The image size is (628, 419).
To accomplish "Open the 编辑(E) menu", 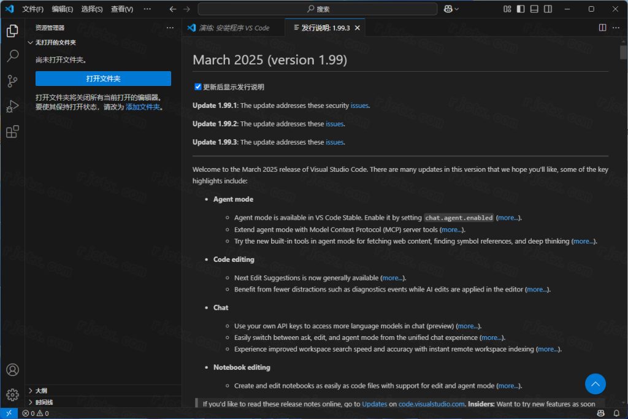I will pyautogui.click(x=62, y=9).
